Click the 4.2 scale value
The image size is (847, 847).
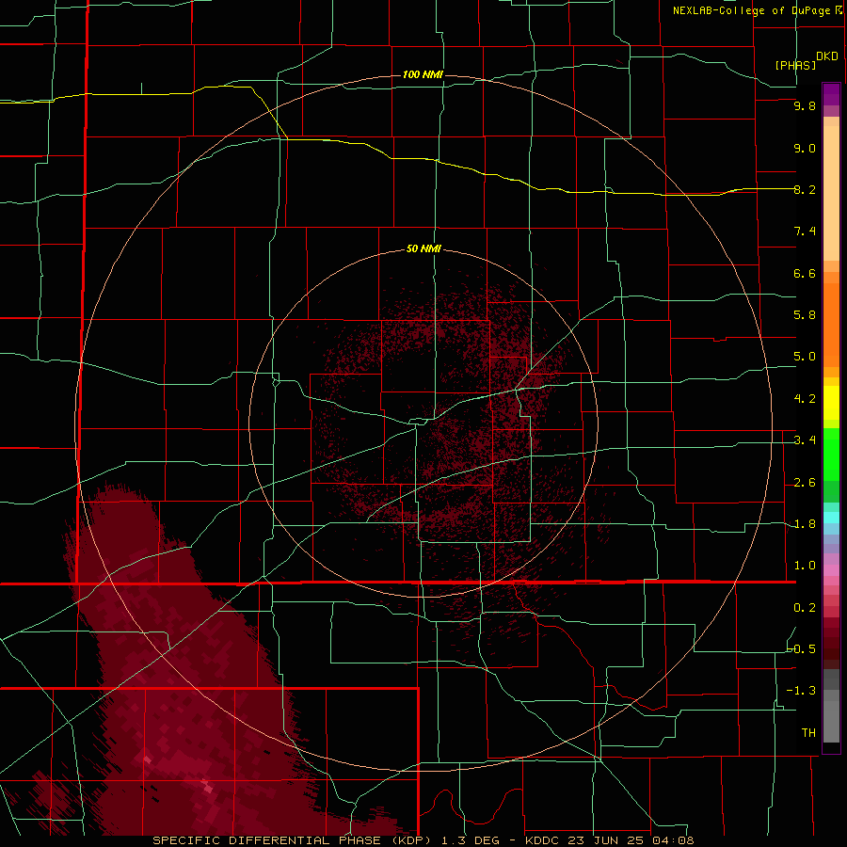tap(805, 399)
